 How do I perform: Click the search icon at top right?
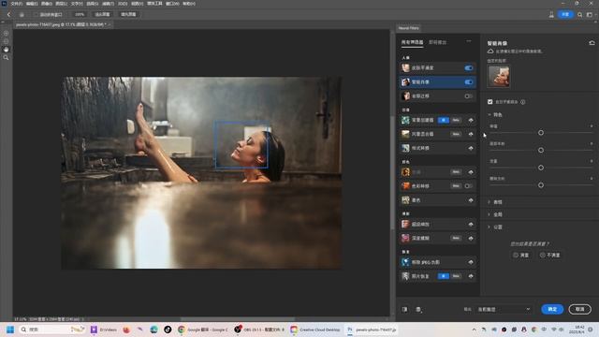[x=580, y=15]
